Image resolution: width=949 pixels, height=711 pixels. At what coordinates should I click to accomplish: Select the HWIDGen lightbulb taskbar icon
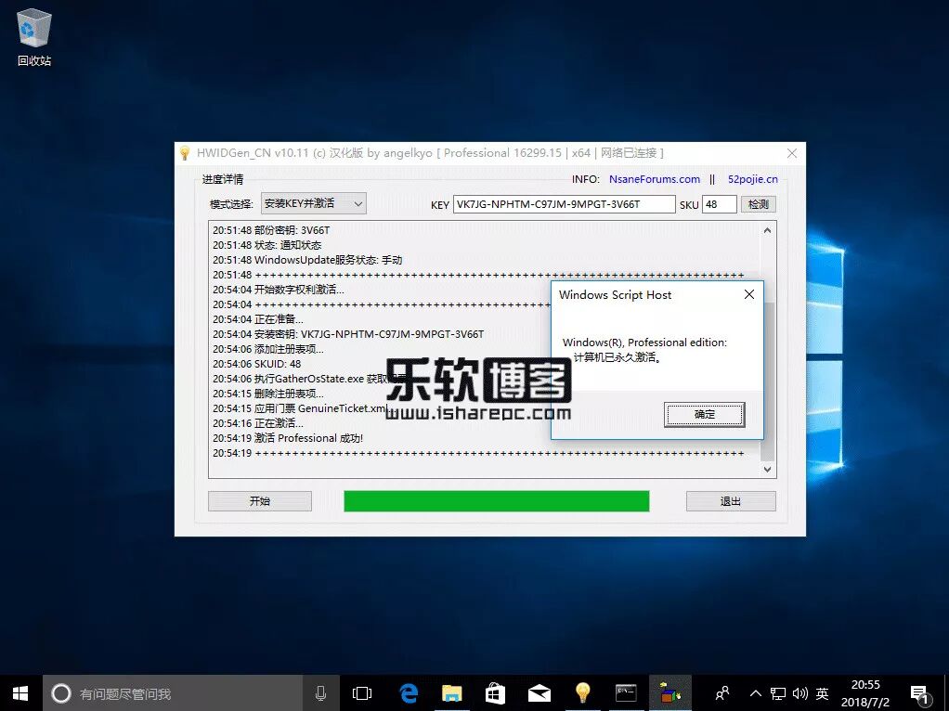coord(582,693)
